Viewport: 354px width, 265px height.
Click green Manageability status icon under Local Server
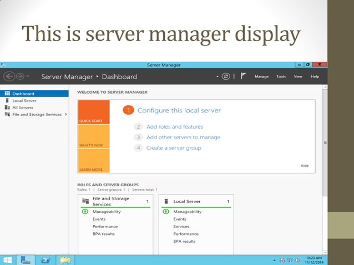(x=165, y=211)
